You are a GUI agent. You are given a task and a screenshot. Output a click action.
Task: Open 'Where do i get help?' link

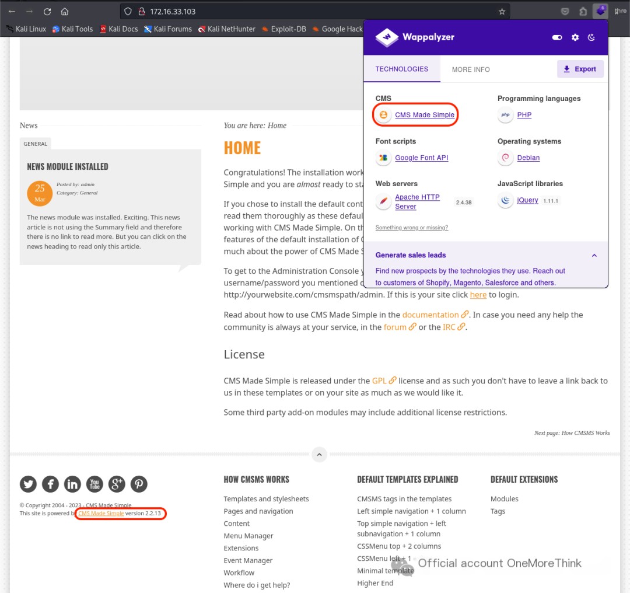(x=257, y=585)
